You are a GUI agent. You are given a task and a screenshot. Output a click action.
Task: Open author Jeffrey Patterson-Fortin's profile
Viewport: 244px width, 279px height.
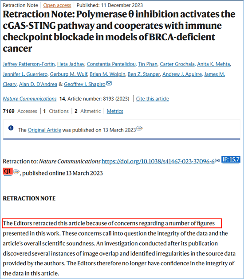click(x=29, y=64)
